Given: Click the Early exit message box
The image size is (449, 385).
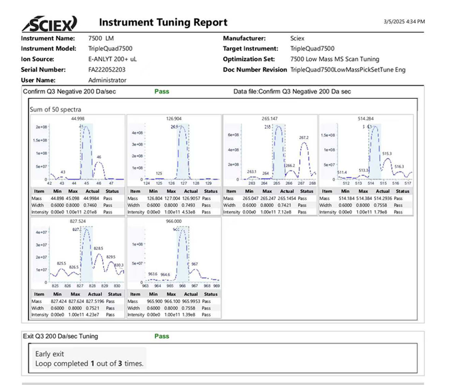Looking at the screenshot, I should click(x=89, y=359).
